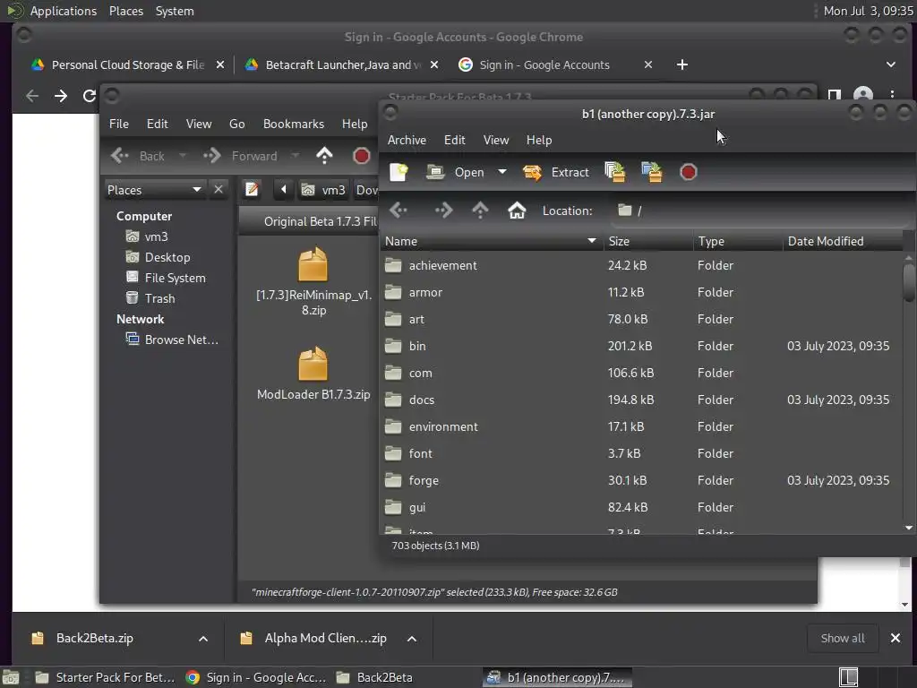917x688 pixels.
Task: Select the achievement folder row
Action: [640, 265]
